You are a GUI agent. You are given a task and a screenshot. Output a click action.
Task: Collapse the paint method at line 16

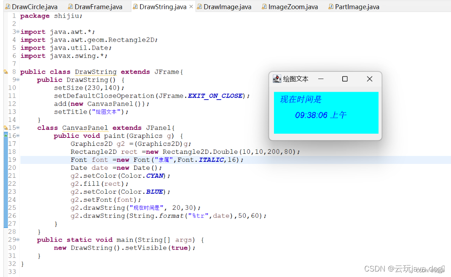coord(17,135)
